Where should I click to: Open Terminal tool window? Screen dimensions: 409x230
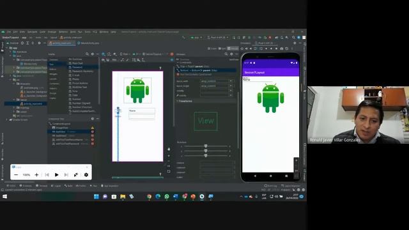[42, 186]
